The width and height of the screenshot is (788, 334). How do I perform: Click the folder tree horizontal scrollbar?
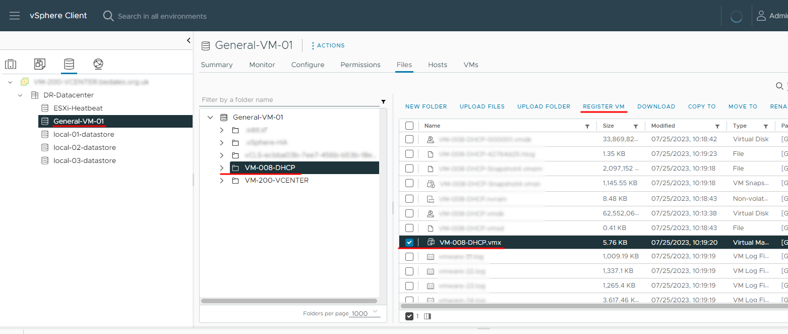[x=289, y=301]
